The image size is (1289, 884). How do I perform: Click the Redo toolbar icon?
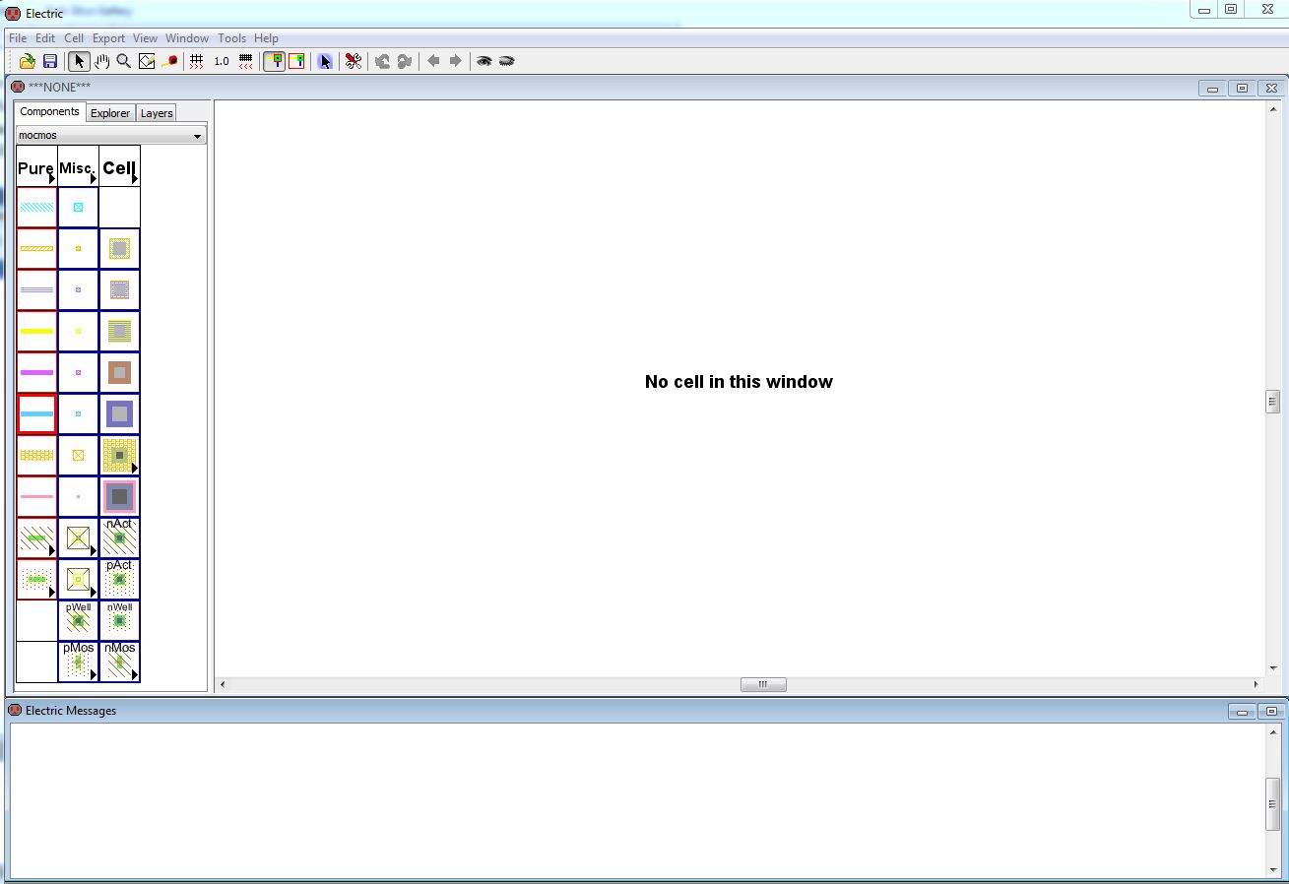pyautogui.click(x=405, y=61)
